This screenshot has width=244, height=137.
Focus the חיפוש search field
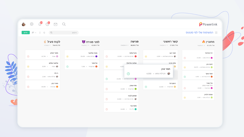coord(64,33)
